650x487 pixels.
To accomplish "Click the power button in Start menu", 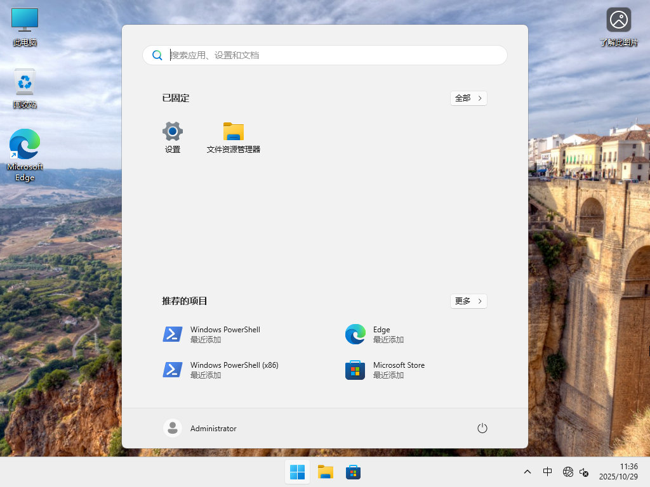I will 482,428.
